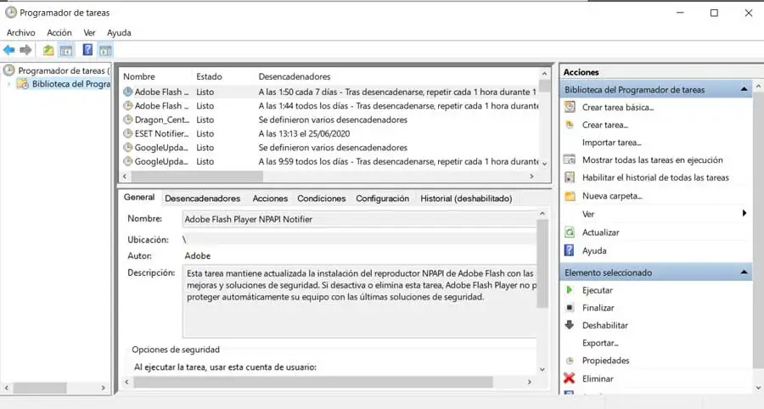Image resolution: width=764 pixels, height=409 pixels.
Task: Select the task with trigger 'A las 1:50 cada 7 días'
Action: pos(330,92)
